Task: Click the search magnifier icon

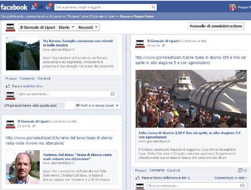Action: (x=153, y=7)
